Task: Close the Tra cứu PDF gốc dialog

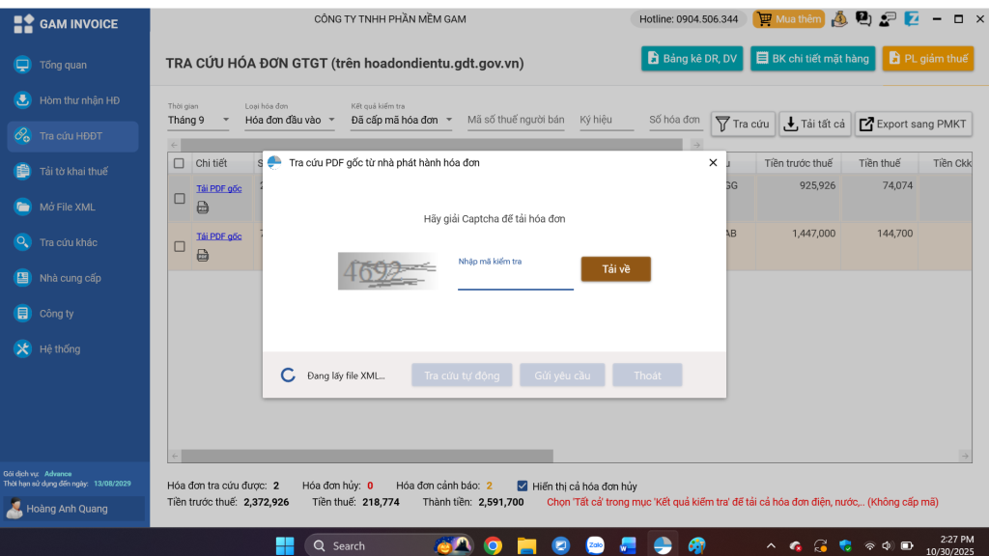Action: [713, 163]
